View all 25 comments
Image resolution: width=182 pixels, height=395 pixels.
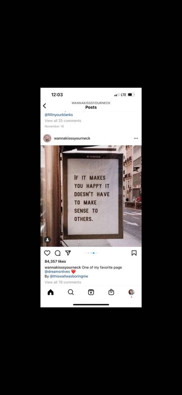63,121
